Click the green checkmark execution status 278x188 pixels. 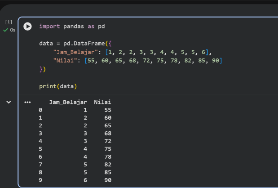click(6, 30)
